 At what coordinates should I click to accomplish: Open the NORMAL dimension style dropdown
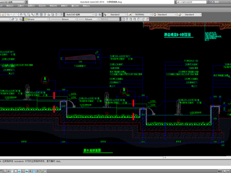[151, 14]
